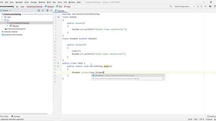Click the gutter icon beside class School
216x121 pixels.
(x=58, y=17)
